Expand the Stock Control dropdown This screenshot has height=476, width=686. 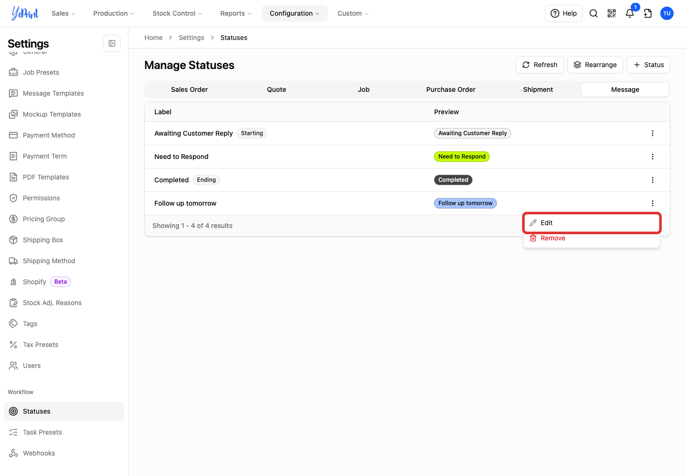(177, 13)
